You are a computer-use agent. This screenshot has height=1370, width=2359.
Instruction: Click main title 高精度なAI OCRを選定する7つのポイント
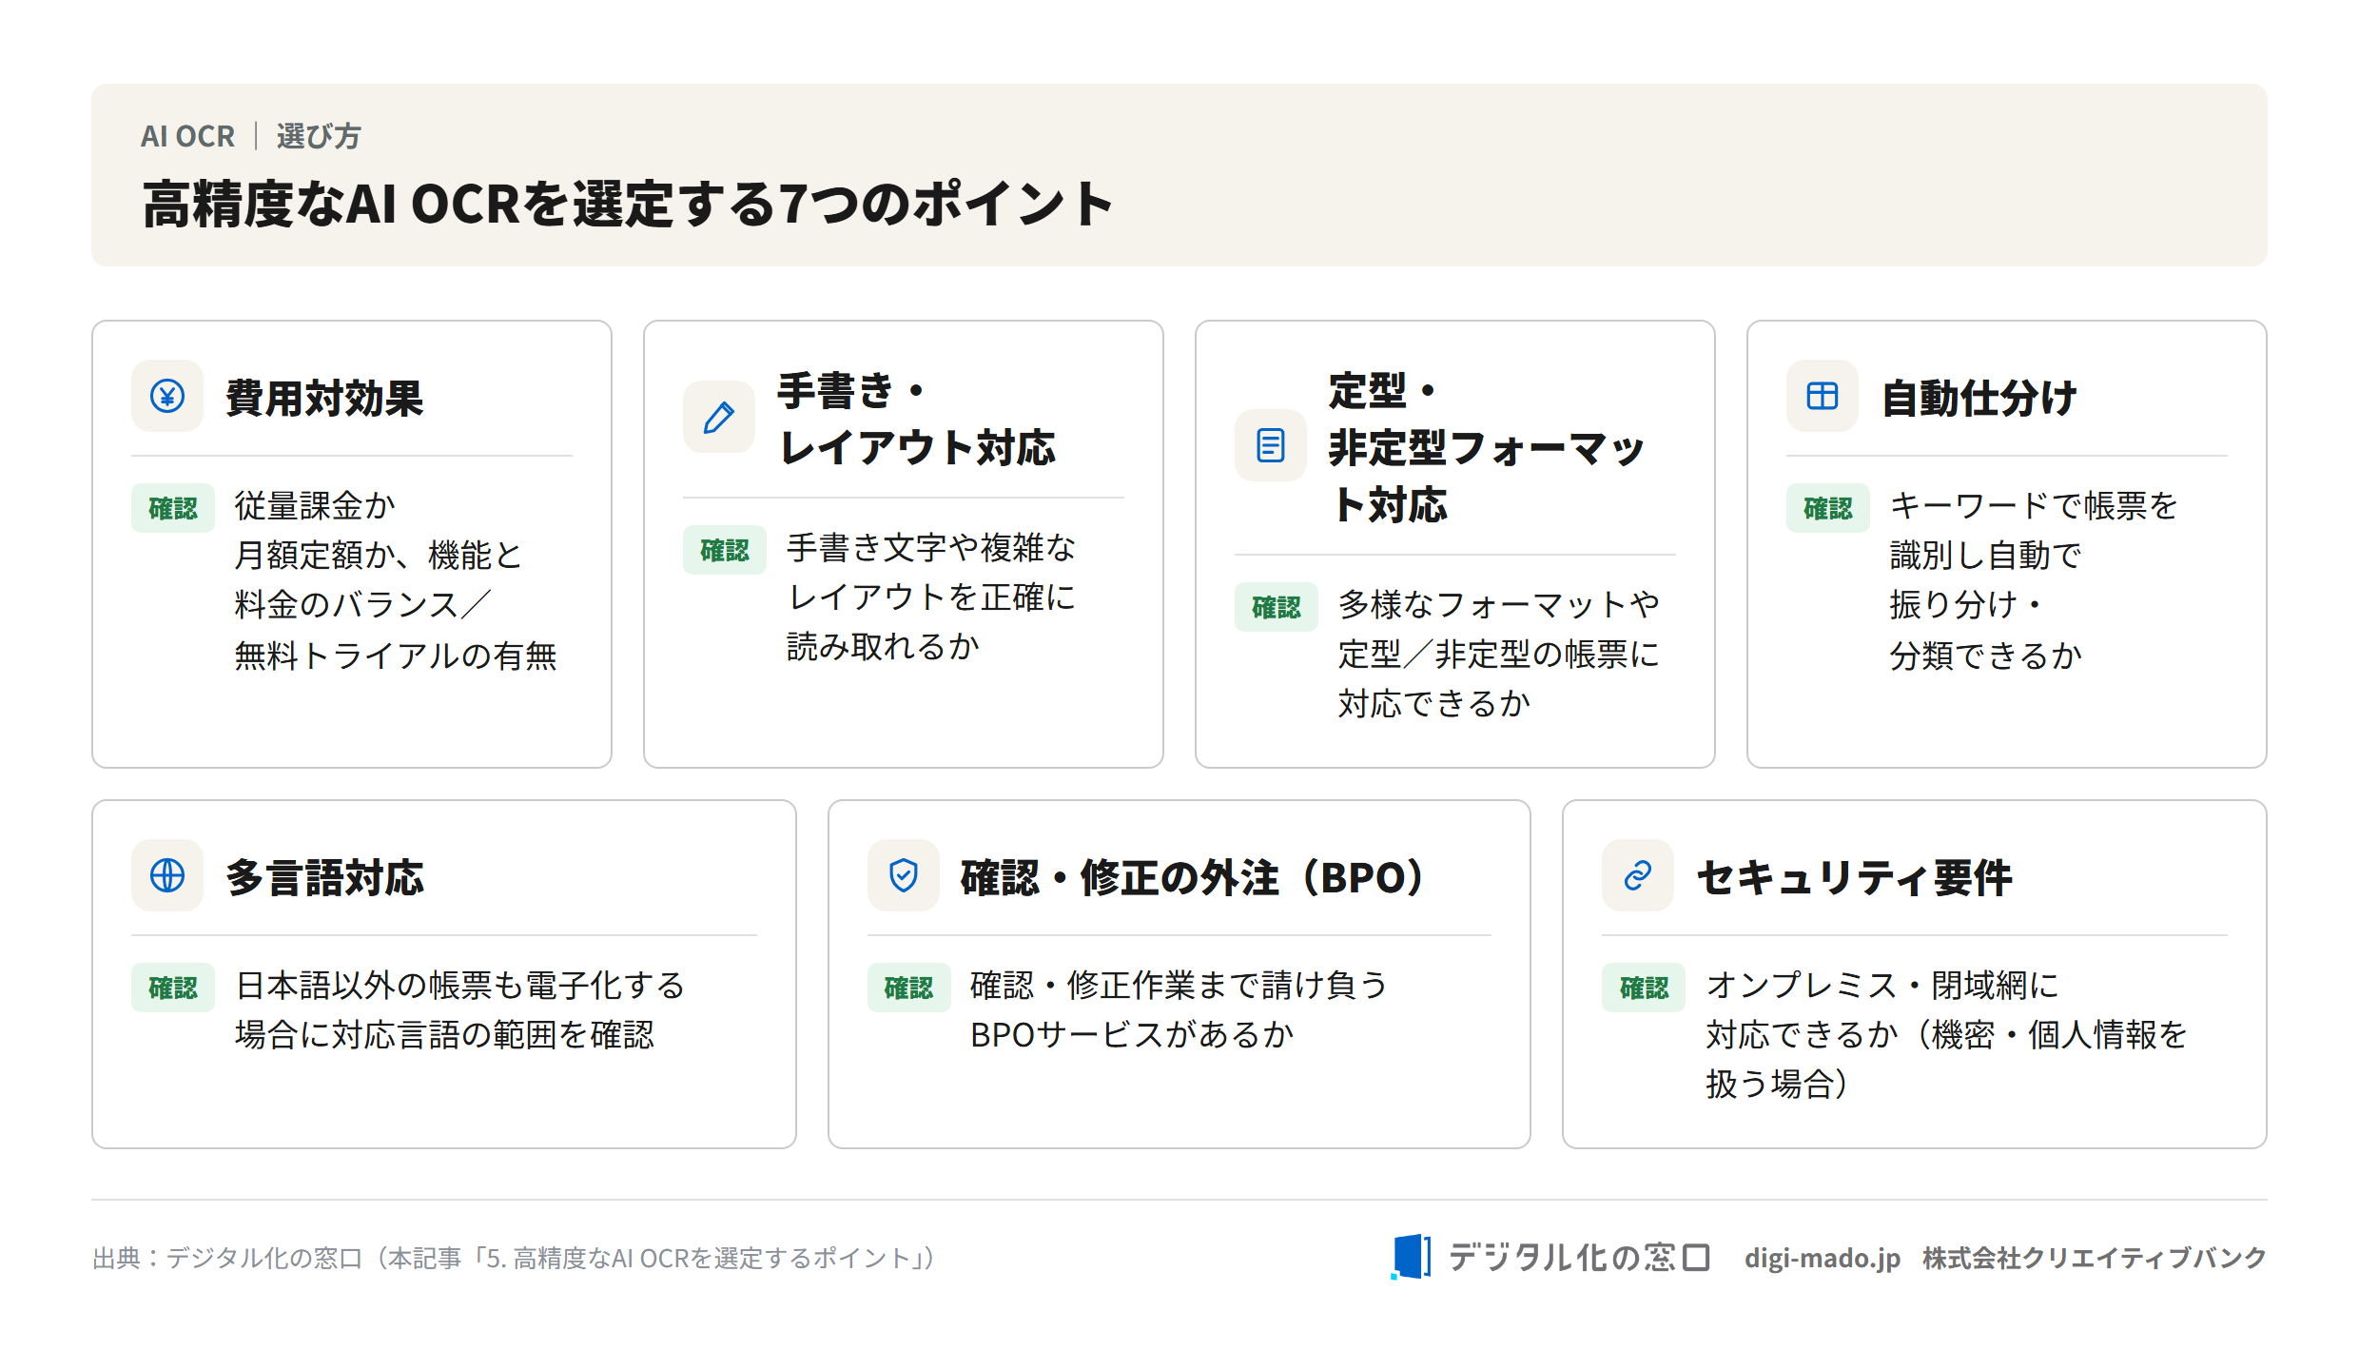click(x=628, y=204)
